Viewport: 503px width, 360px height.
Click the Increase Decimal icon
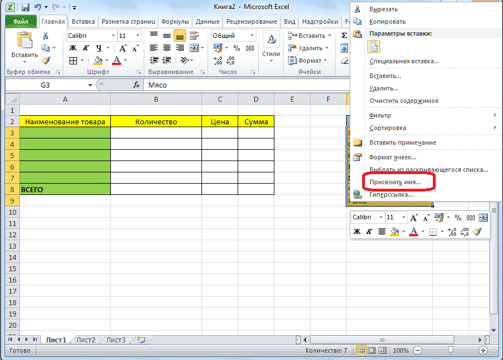pyautogui.click(x=217, y=59)
